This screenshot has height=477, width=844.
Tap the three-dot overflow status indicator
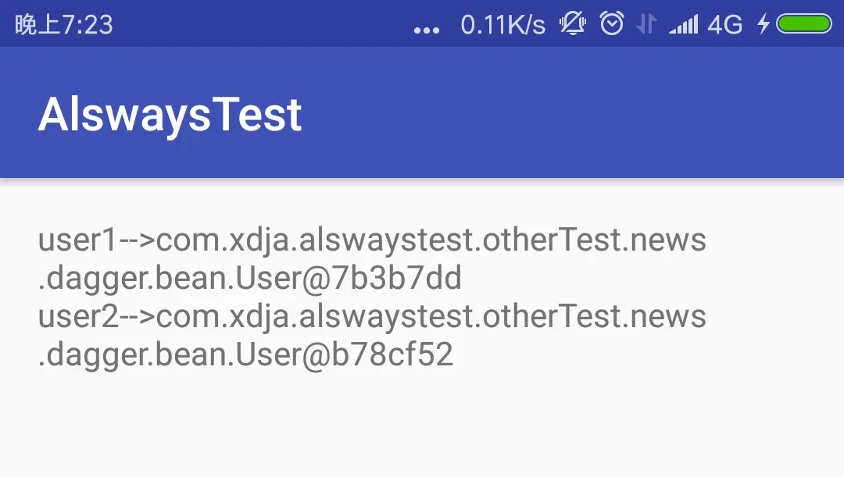[427, 30]
